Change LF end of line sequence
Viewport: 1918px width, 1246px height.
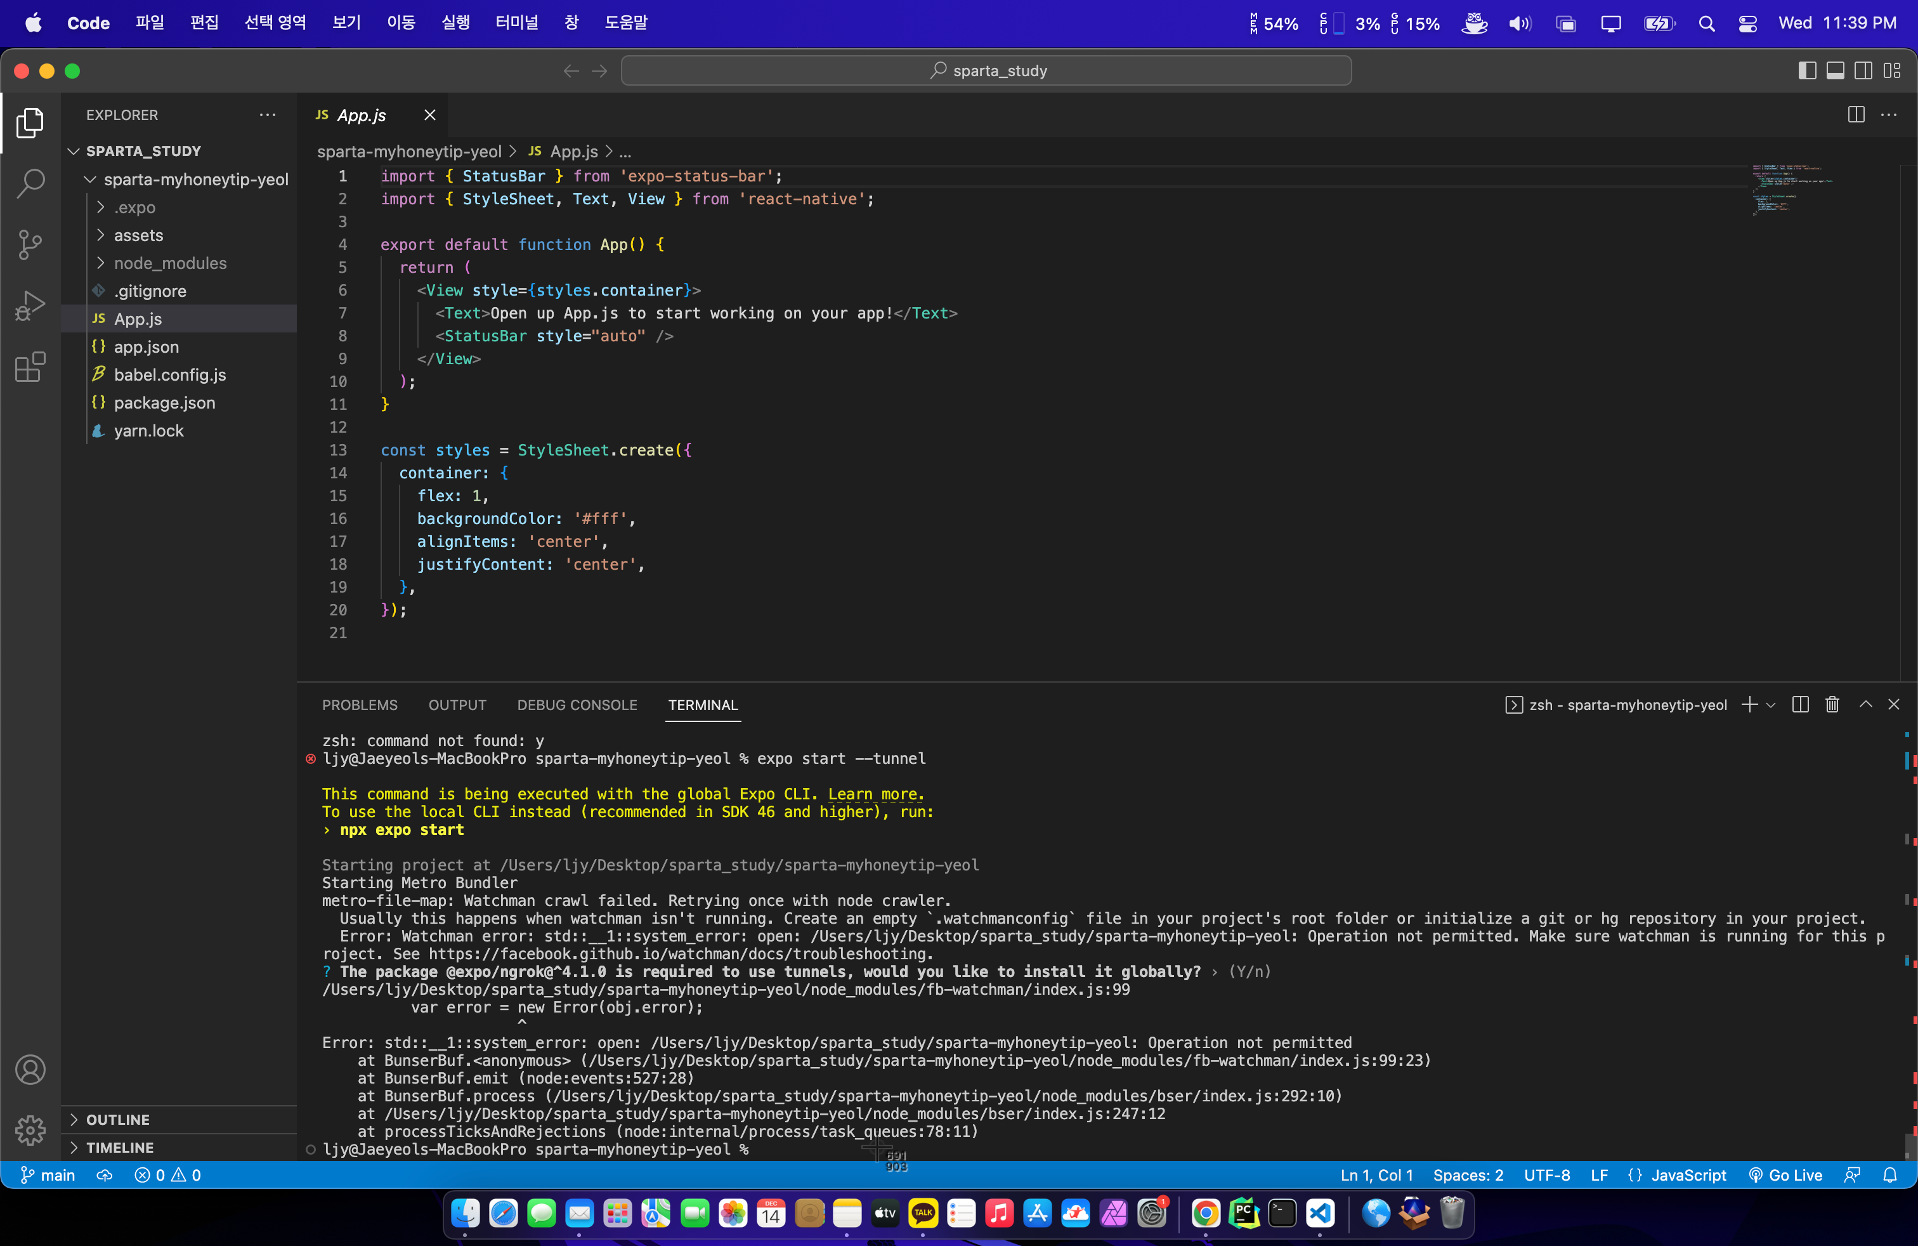coord(1599,1175)
